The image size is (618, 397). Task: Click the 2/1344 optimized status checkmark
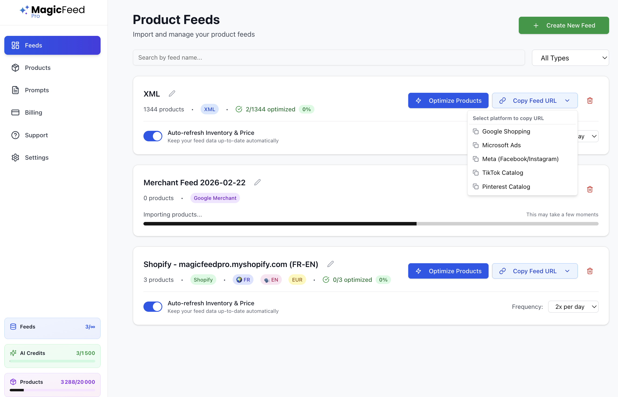(x=239, y=109)
